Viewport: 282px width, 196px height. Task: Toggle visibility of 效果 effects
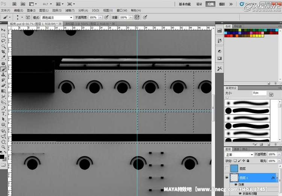click(236, 185)
